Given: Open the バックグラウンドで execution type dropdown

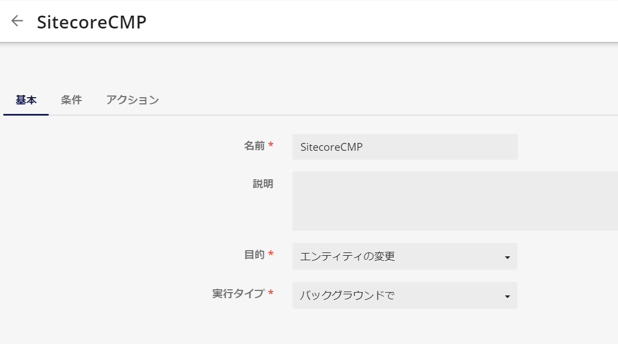Looking at the screenshot, I should [x=404, y=295].
